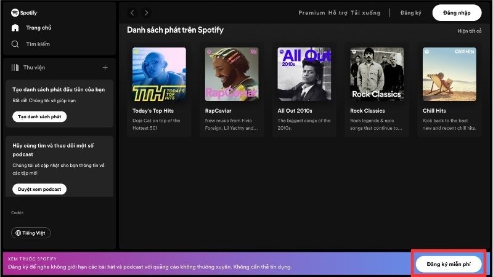Click the Spotify logo

(24, 12)
